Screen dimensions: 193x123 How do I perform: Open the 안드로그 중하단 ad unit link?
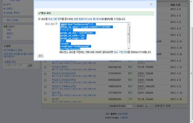[x=60, y=67]
